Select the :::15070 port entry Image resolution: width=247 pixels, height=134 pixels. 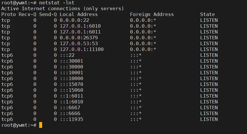click(x=71, y=84)
